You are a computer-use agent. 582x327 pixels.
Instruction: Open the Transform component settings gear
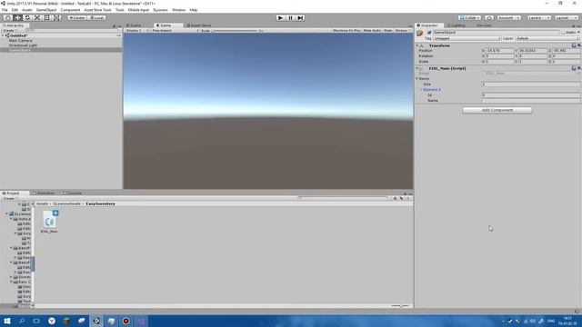(578, 45)
